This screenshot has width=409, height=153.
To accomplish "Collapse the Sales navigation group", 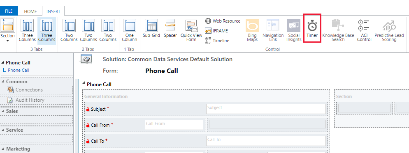I will coord(3,111).
